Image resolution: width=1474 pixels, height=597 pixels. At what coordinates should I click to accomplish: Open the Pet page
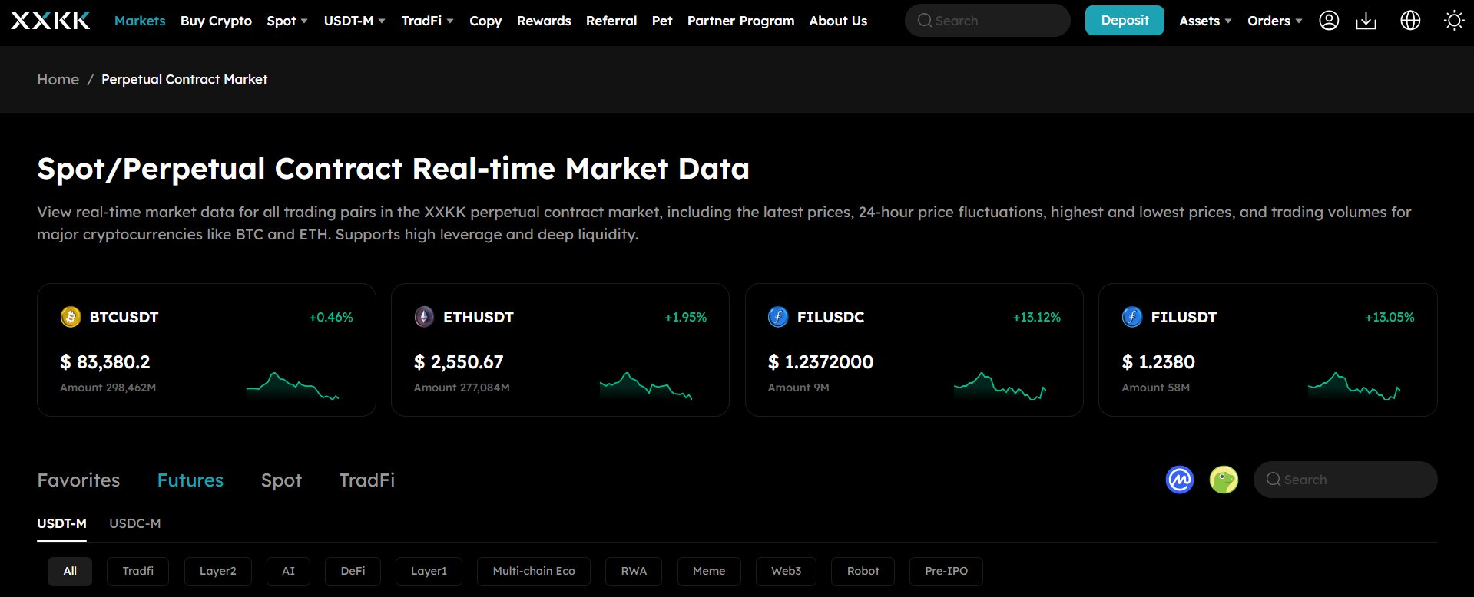[x=662, y=21]
